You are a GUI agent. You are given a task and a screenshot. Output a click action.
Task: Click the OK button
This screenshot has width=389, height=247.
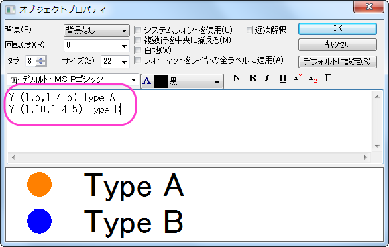point(337,28)
